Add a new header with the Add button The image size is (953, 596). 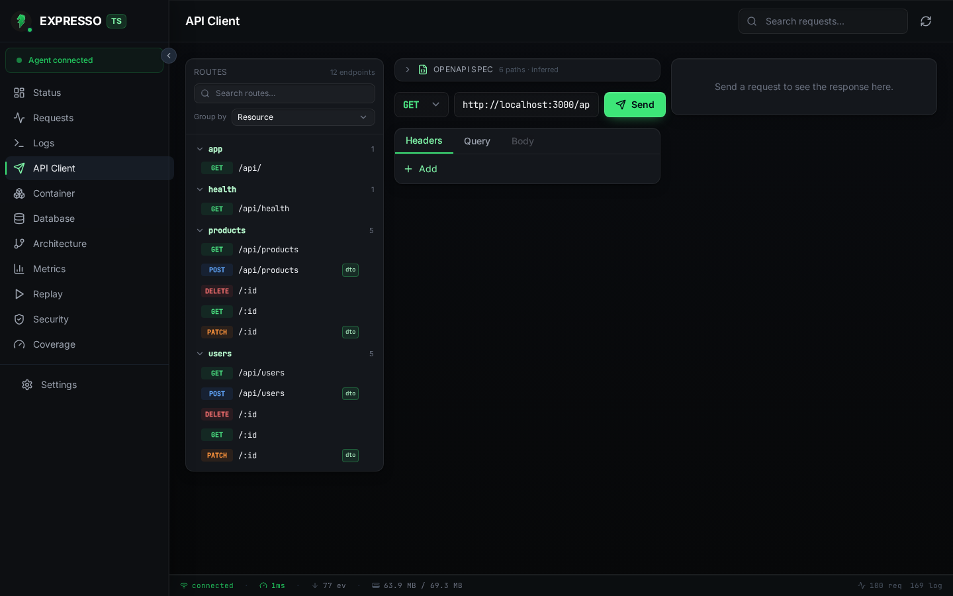point(421,169)
